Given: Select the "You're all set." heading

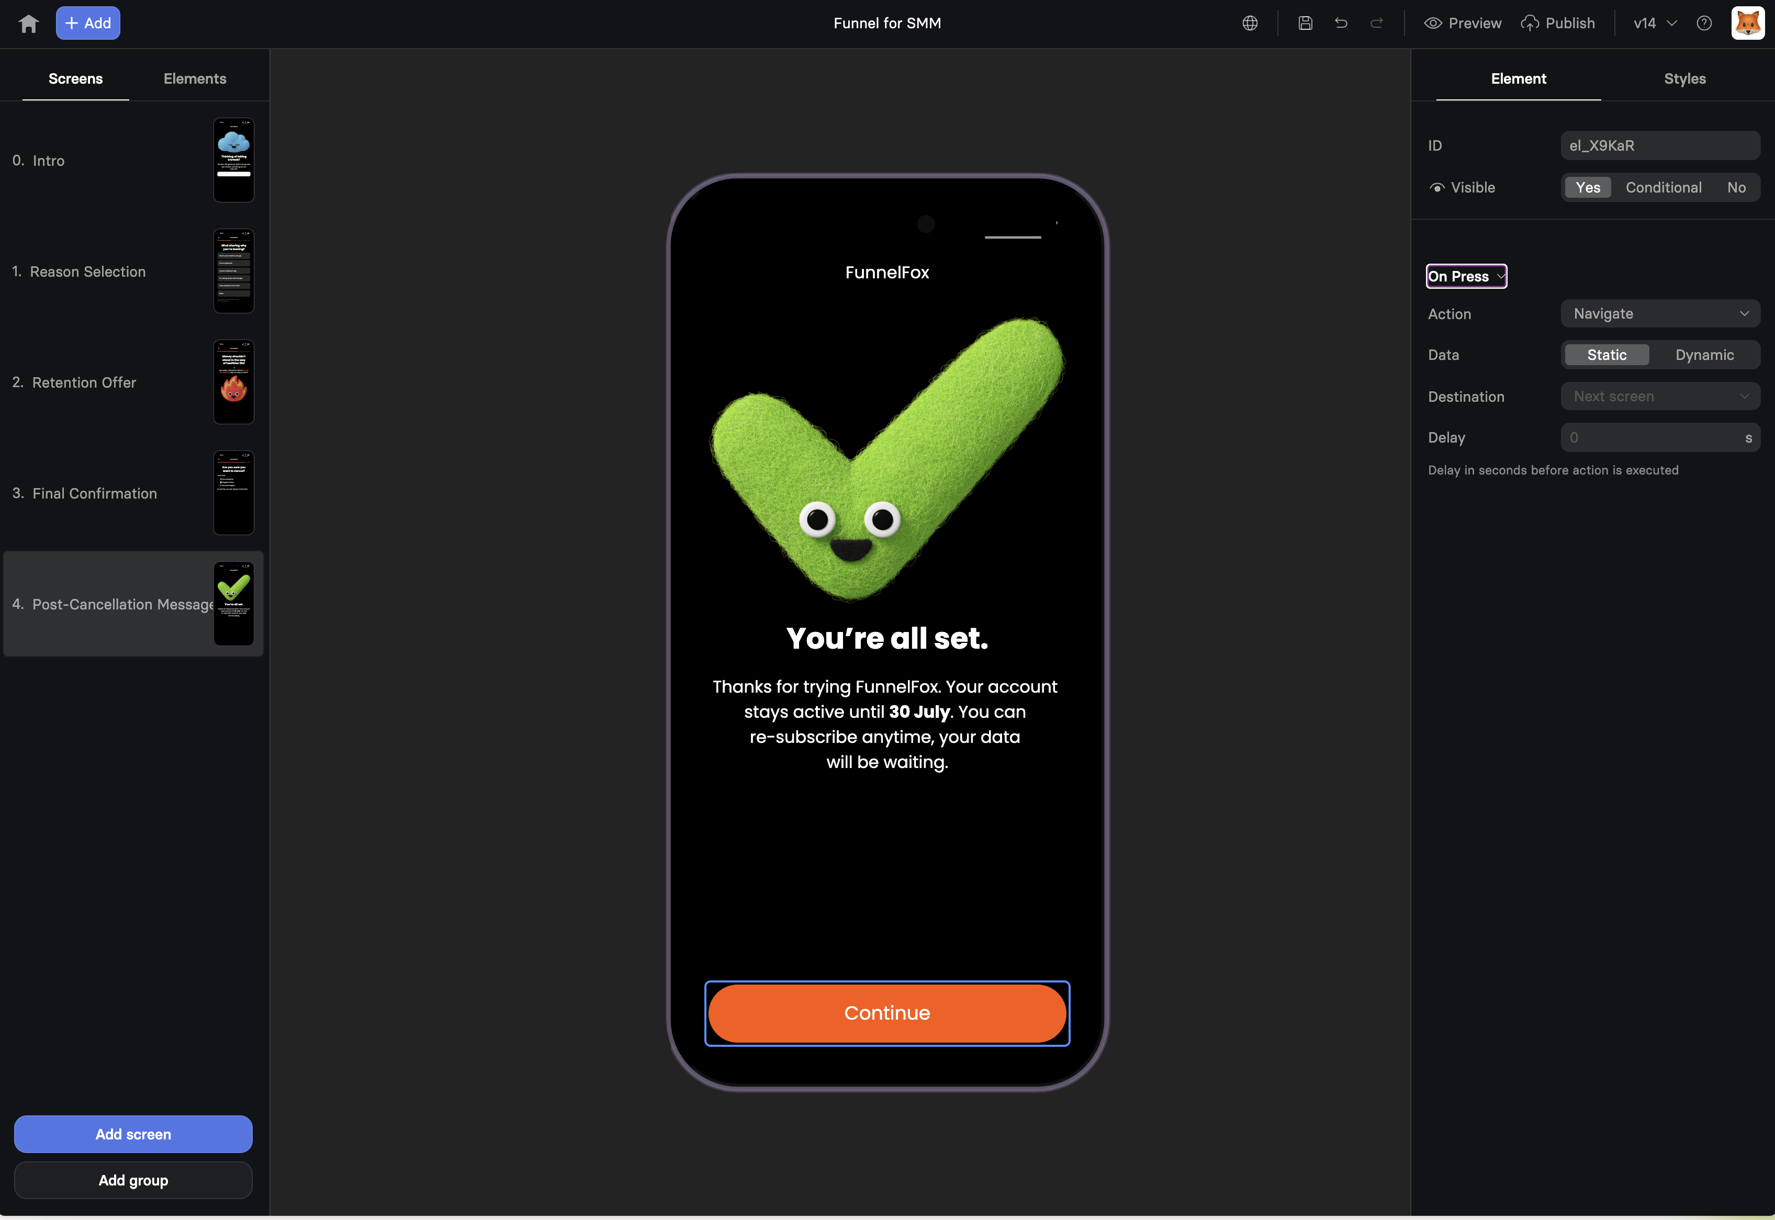Looking at the screenshot, I should point(887,638).
